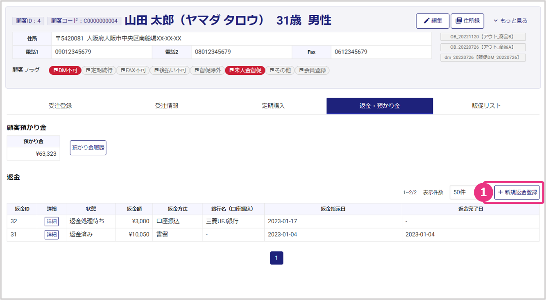Expand the もっと見る chevron

coord(510,21)
